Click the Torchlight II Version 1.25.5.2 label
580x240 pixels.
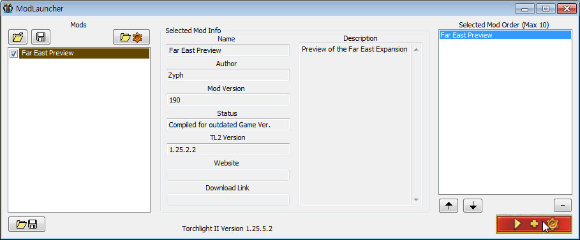227,229
